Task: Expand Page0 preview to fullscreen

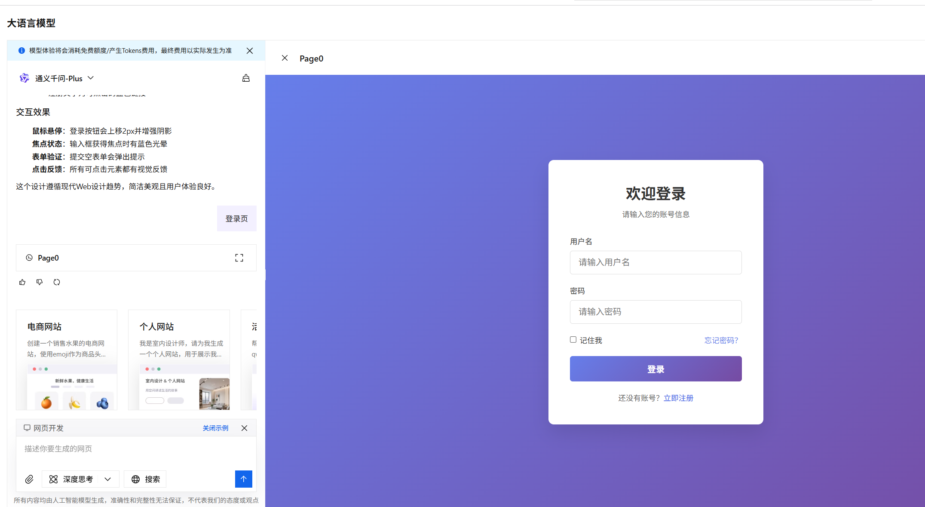Action: 239,258
